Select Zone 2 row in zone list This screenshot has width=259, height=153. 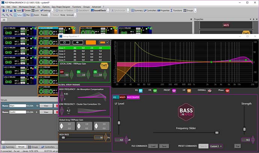pyautogui.click(x=84, y=51)
